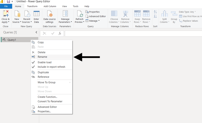Open the Data Type dropdown
This screenshot has width=202, height=123.
pos(187,12)
